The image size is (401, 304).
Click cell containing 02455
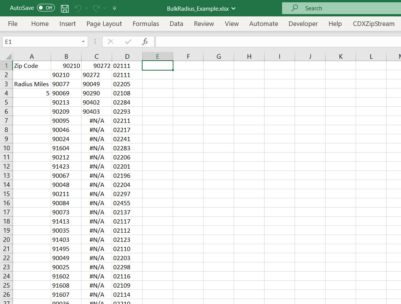point(127,203)
